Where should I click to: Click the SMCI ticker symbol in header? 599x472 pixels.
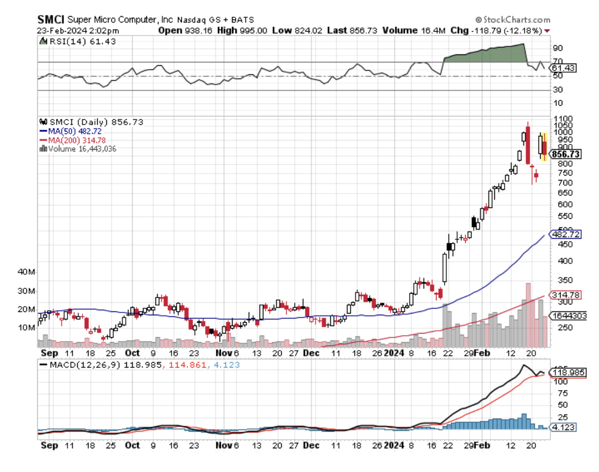coord(51,19)
